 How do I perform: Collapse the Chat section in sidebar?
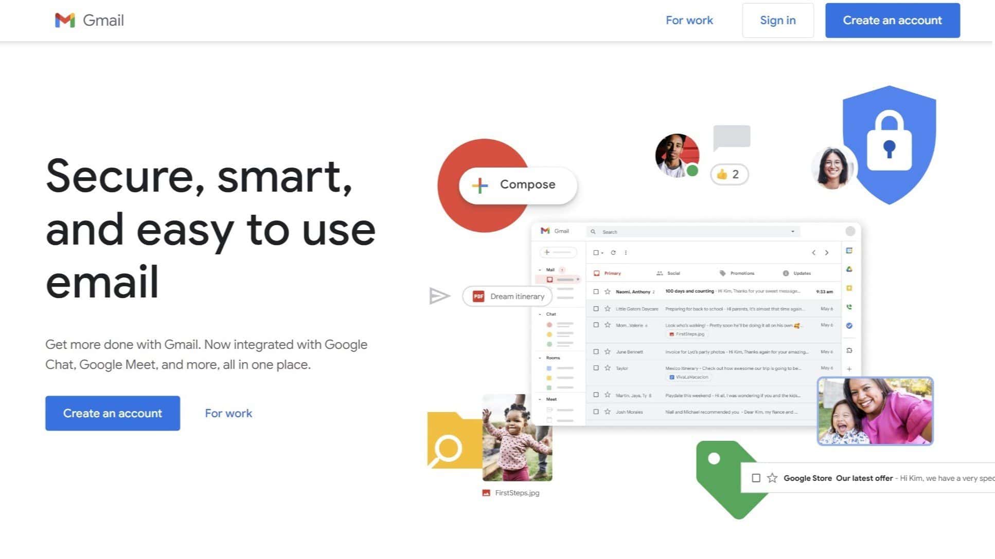[540, 314]
